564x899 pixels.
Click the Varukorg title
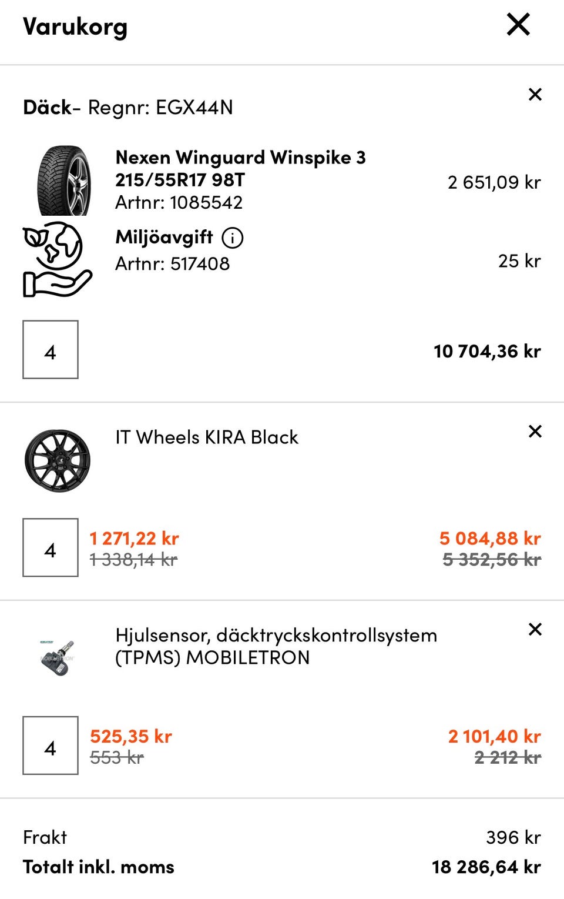click(x=75, y=26)
